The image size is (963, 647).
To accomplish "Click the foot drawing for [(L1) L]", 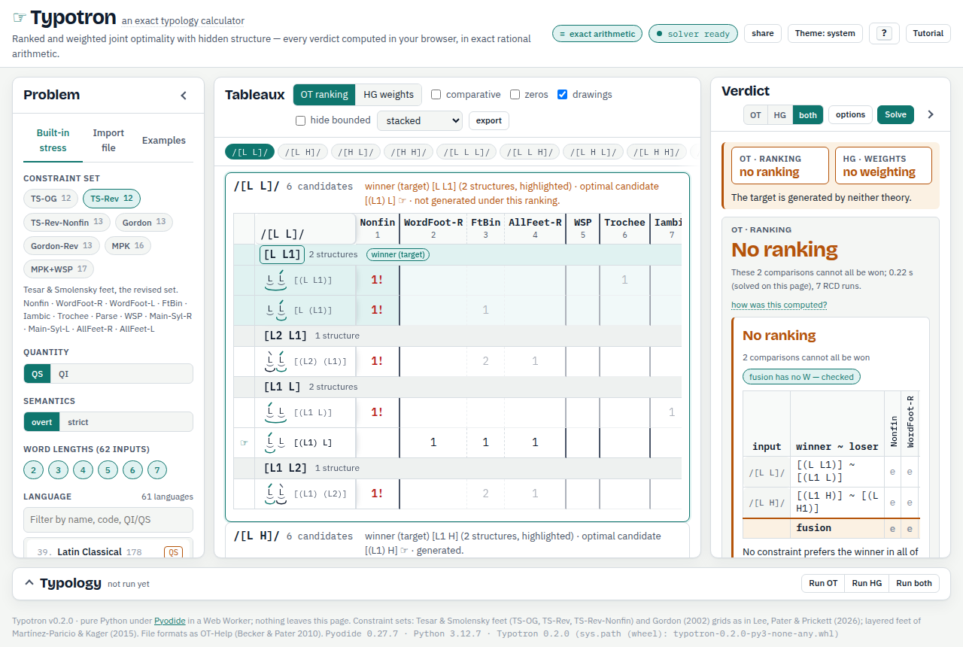I will pyautogui.click(x=276, y=442).
